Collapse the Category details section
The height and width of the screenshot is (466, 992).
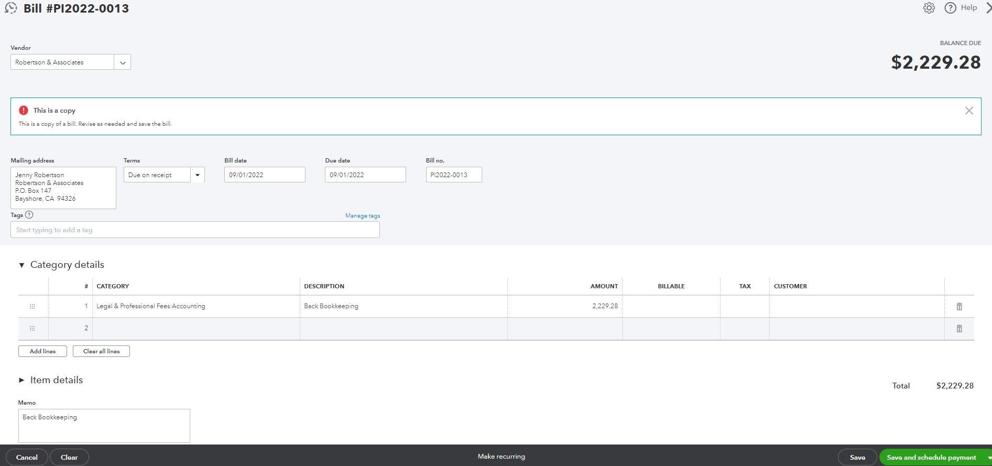[x=21, y=265]
